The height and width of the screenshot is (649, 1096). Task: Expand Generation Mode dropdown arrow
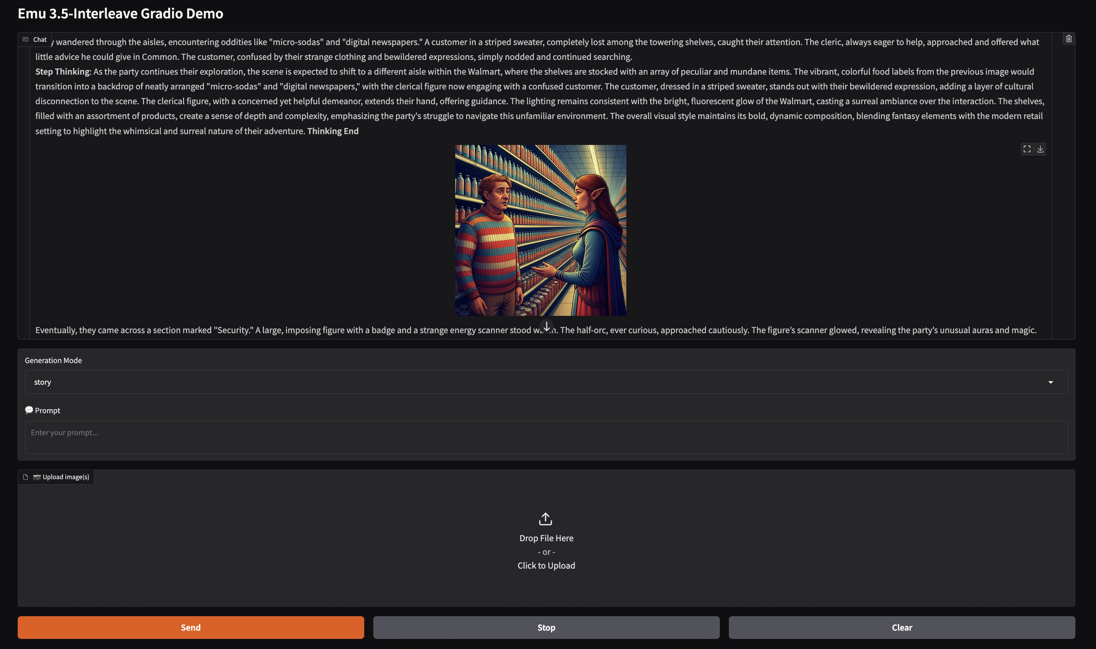click(x=1051, y=382)
